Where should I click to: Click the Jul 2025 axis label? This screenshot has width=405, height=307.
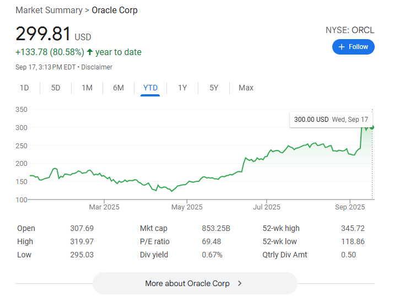pyautogui.click(x=267, y=207)
